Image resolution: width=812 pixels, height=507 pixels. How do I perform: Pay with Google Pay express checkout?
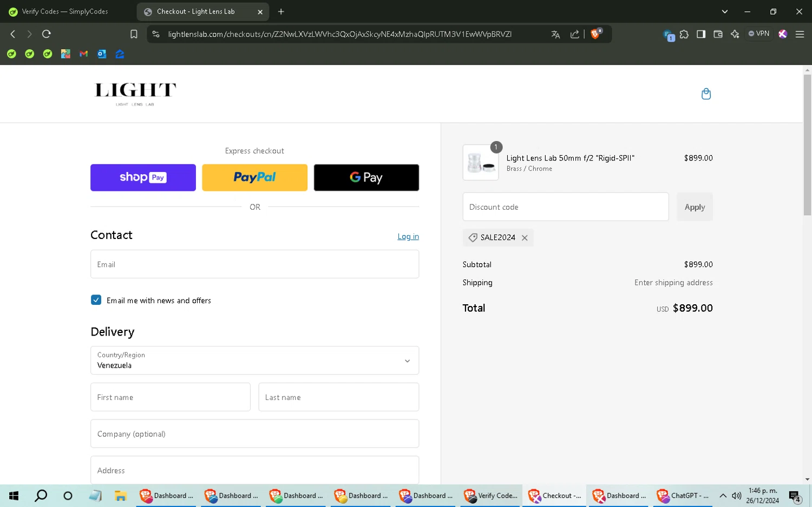pyautogui.click(x=366, y=178)
